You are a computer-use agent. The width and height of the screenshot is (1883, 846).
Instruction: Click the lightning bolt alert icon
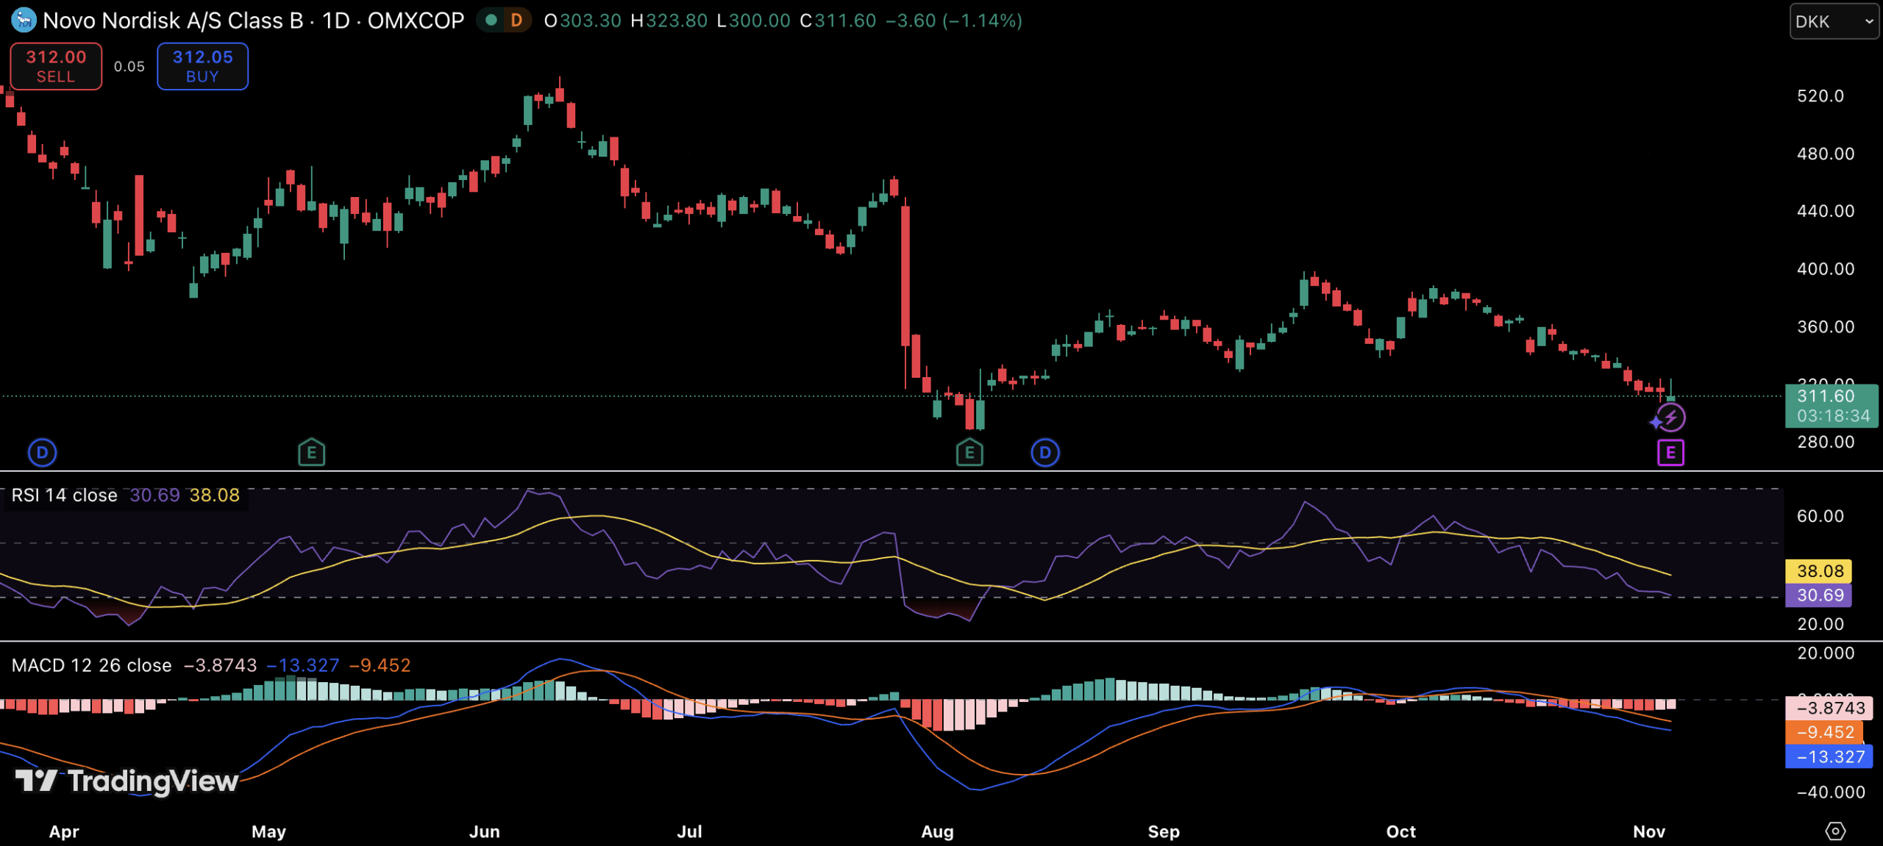(1671, 417)
